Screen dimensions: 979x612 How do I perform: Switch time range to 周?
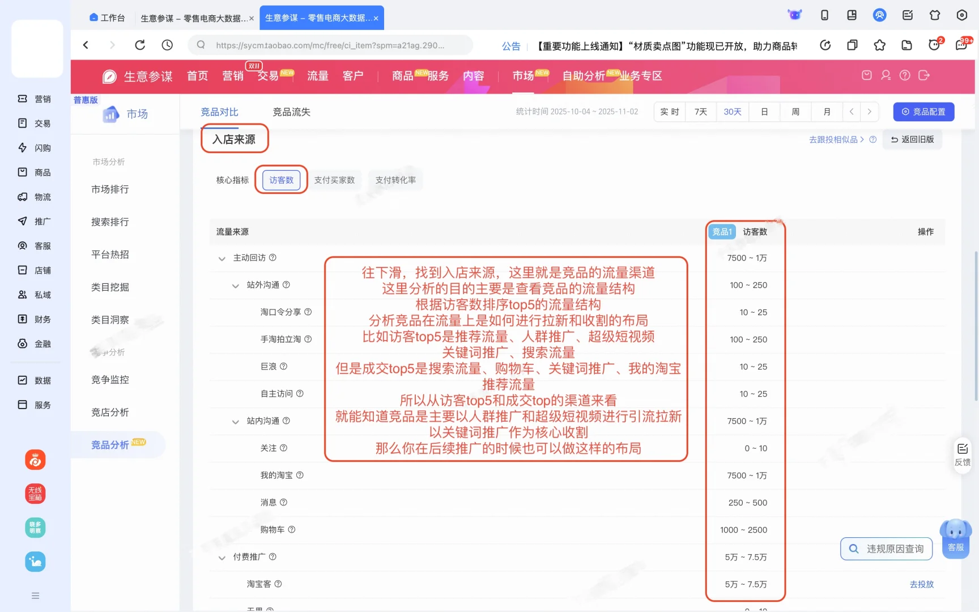click(795, 112)
